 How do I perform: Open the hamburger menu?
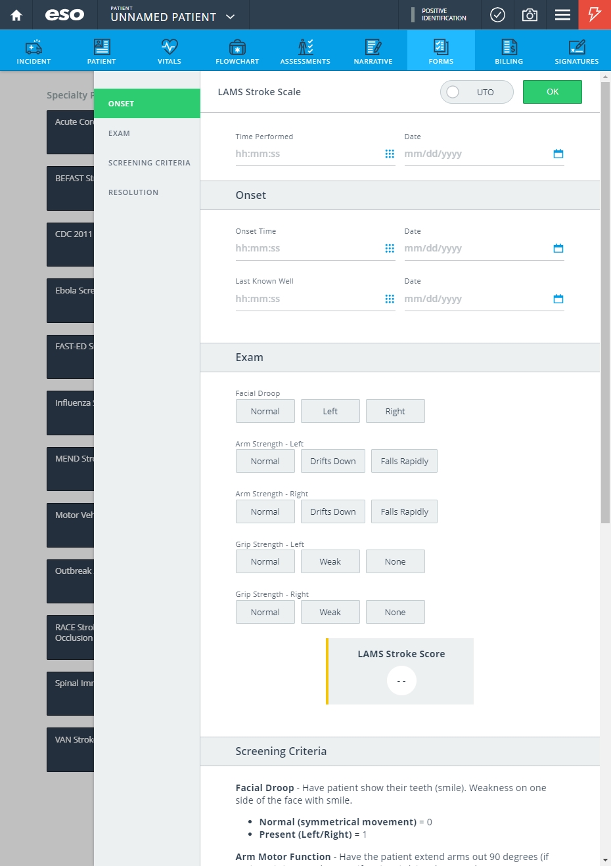pos(562,14)
